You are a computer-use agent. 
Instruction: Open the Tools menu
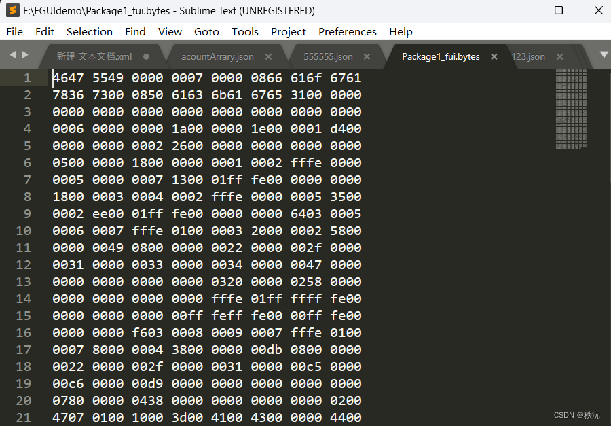(244, 32)
